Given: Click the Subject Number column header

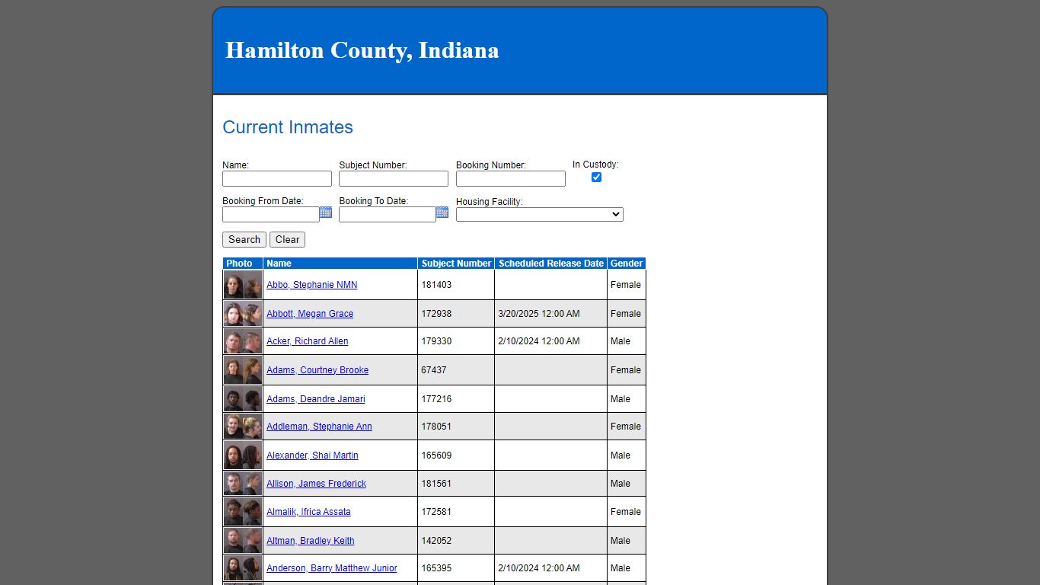Looking at the screenshot, I should click(x=456, y=264).
